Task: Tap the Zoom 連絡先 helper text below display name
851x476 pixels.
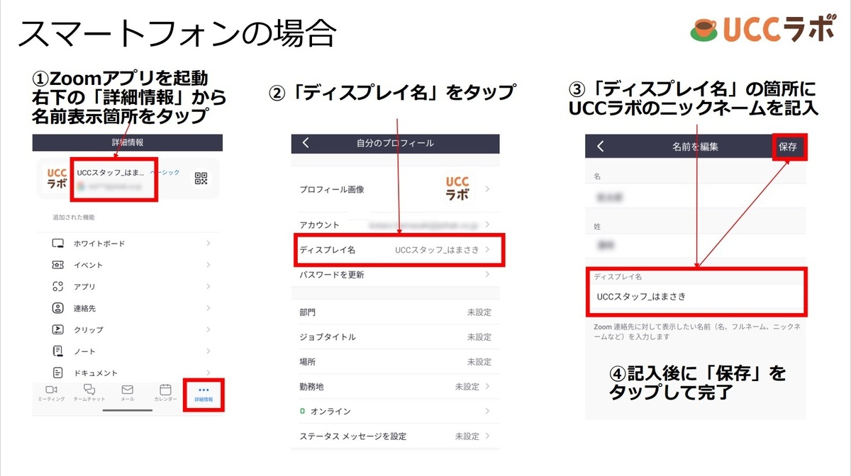Action: coord(698,331)
